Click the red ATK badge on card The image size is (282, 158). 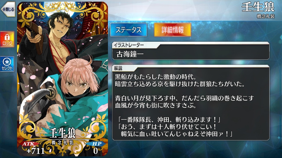[30, 144]
